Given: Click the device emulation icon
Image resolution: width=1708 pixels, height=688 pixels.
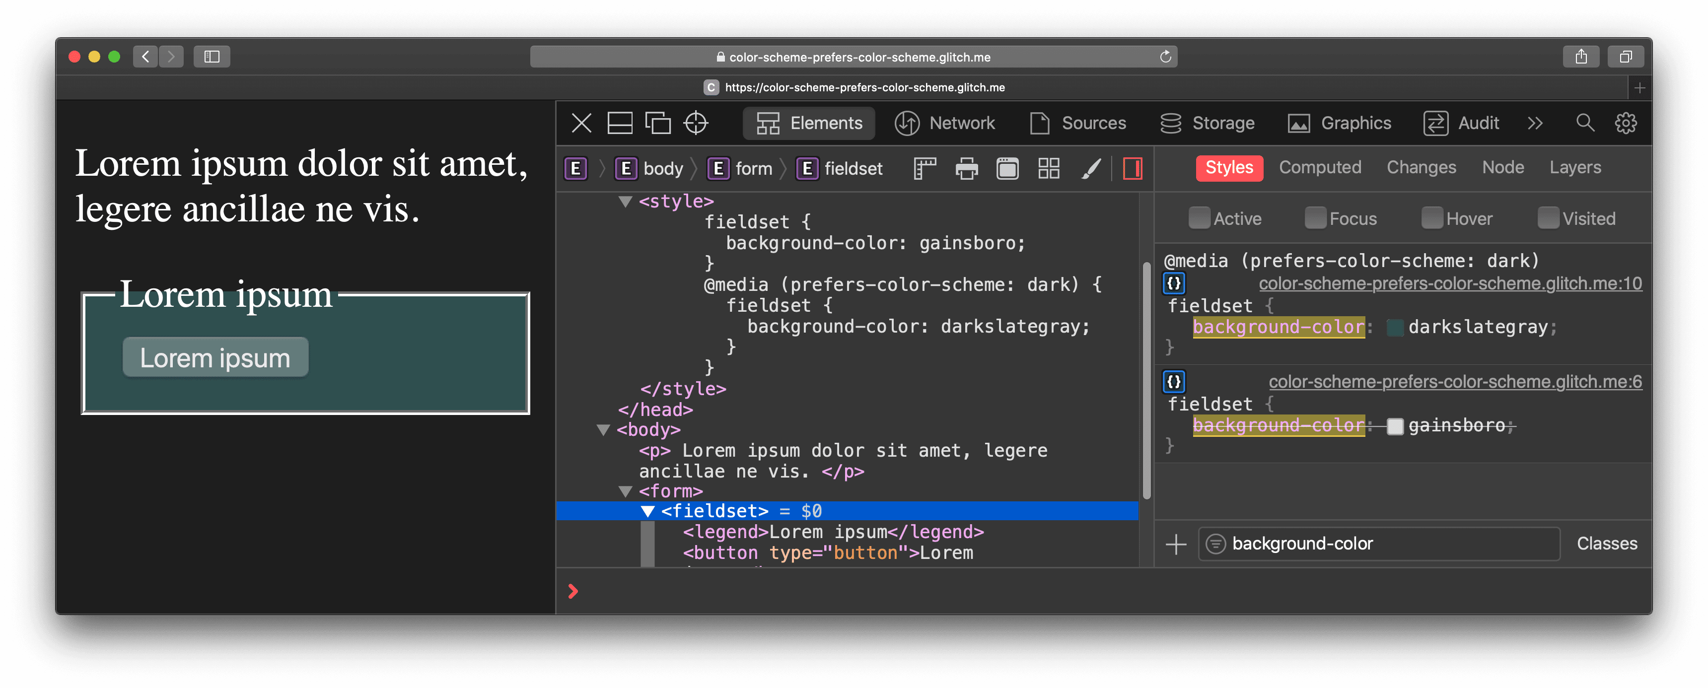Looking at the screenshot, I should click(x=659, y=123).
